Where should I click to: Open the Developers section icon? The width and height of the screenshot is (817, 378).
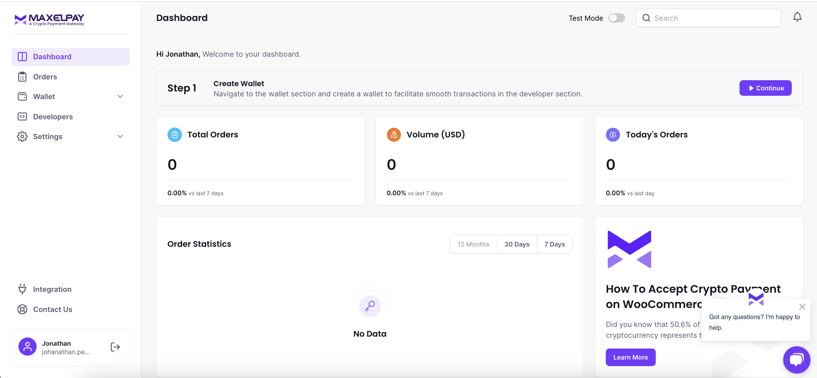point(22,116)
